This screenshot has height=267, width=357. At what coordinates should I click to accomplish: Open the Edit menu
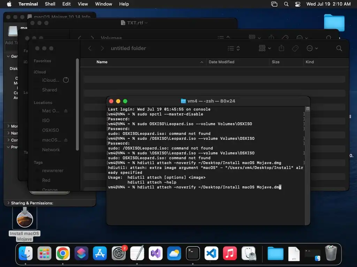66,4
